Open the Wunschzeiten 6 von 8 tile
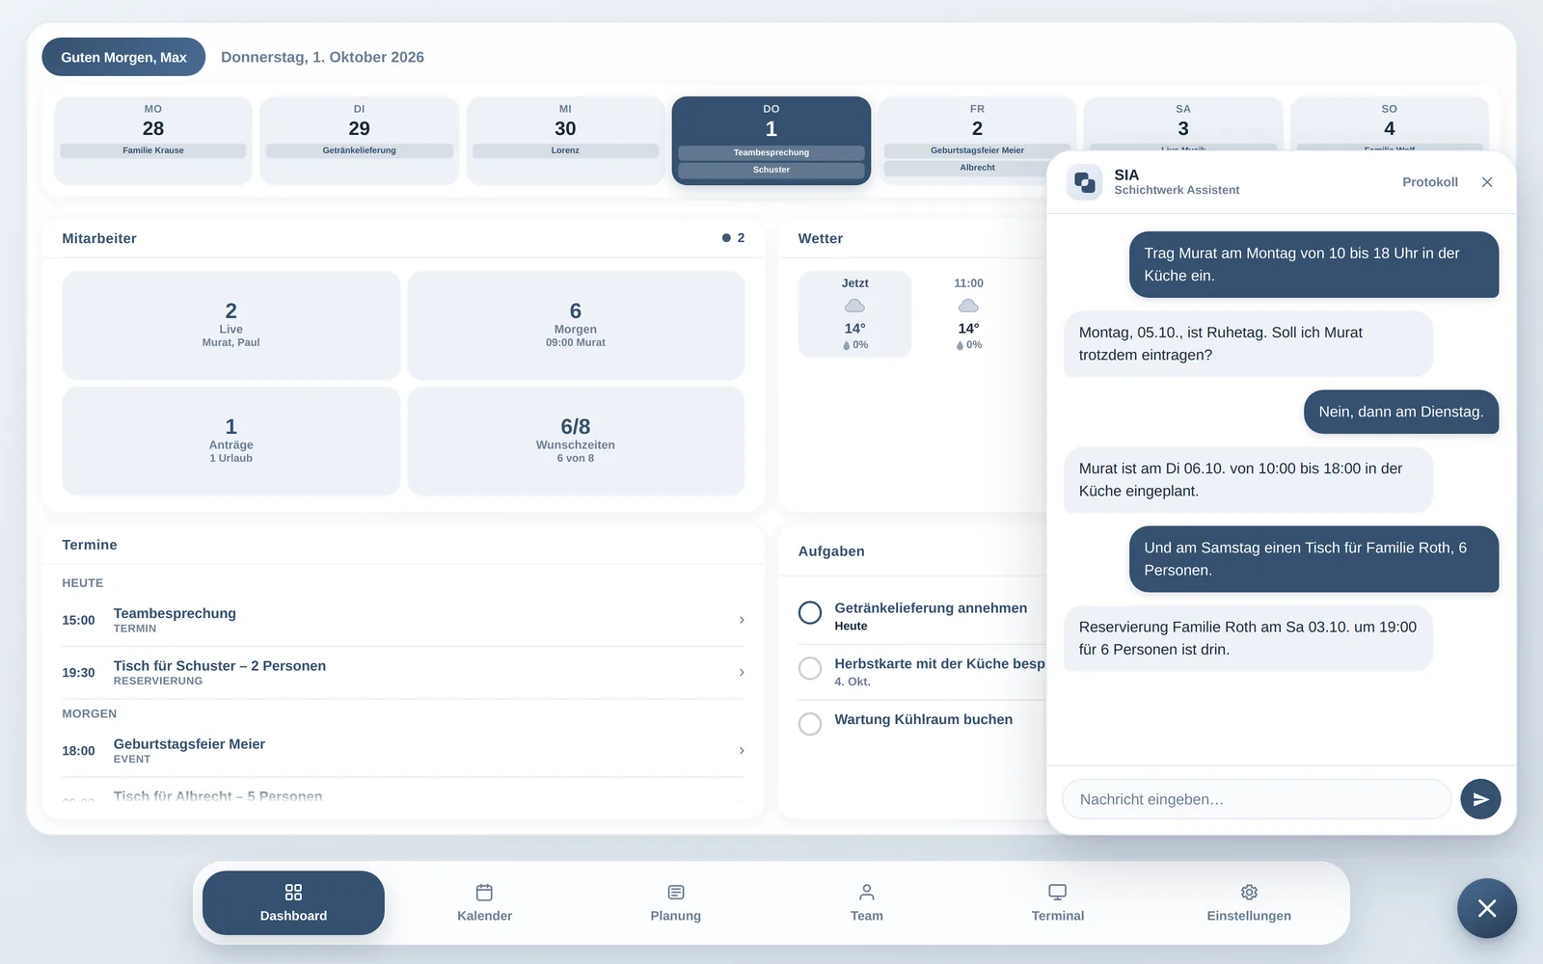The image size is (1543, 964). point(576,441)
